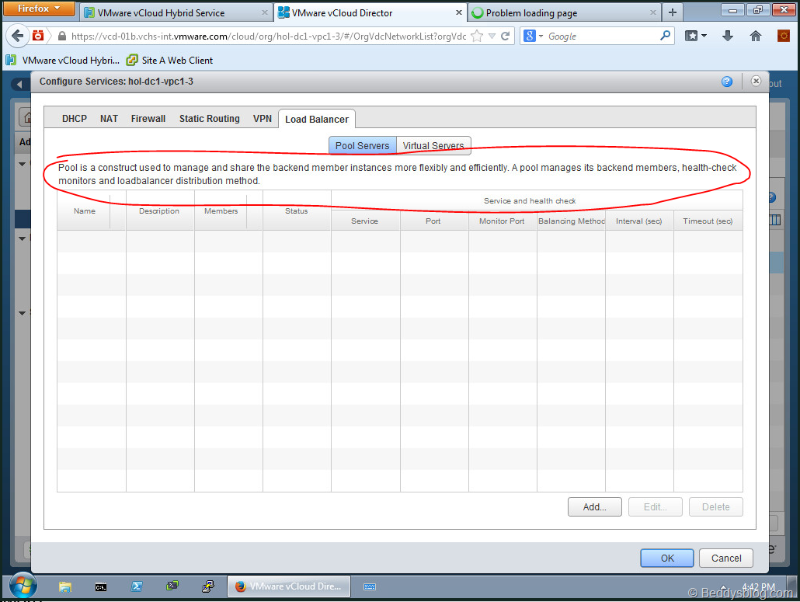Go to the browser home page
This screenshot has height=602, width=800.
756,36
